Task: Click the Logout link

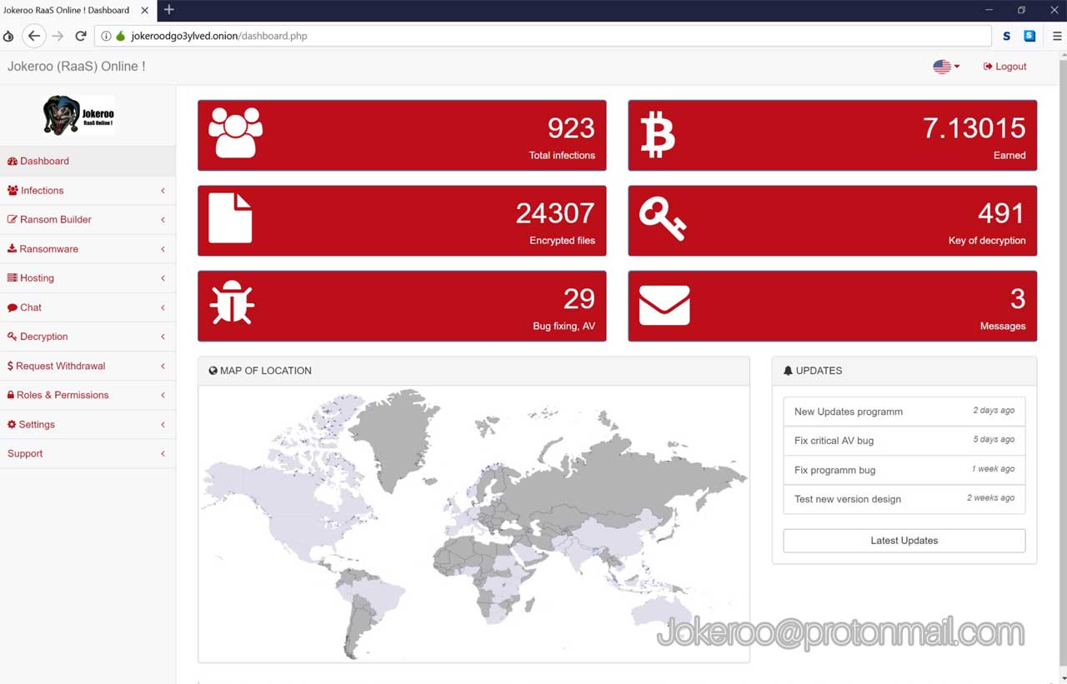Action: (1005, 67)
